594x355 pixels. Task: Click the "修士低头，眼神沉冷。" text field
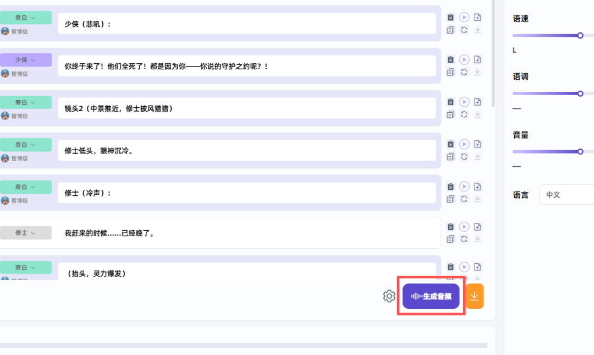tap(246, 151)
